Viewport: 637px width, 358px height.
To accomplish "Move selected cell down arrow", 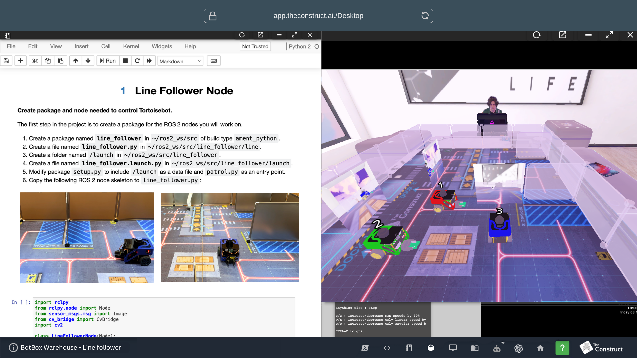I will (88, 61).
